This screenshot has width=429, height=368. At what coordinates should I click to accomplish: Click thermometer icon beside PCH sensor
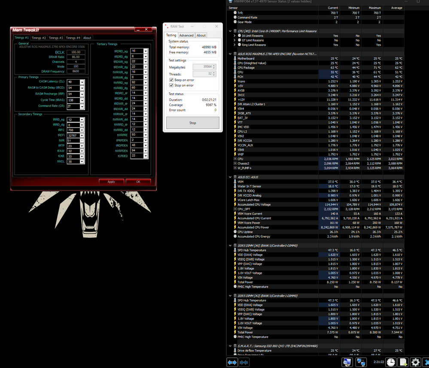(235, 77)
